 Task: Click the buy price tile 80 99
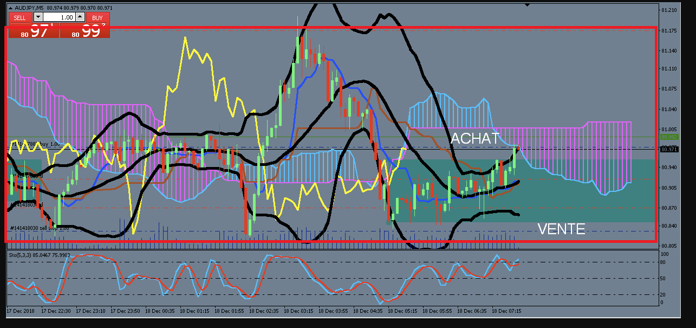pos(85,31)
